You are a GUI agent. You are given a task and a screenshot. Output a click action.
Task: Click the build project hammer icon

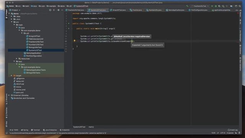187,6
